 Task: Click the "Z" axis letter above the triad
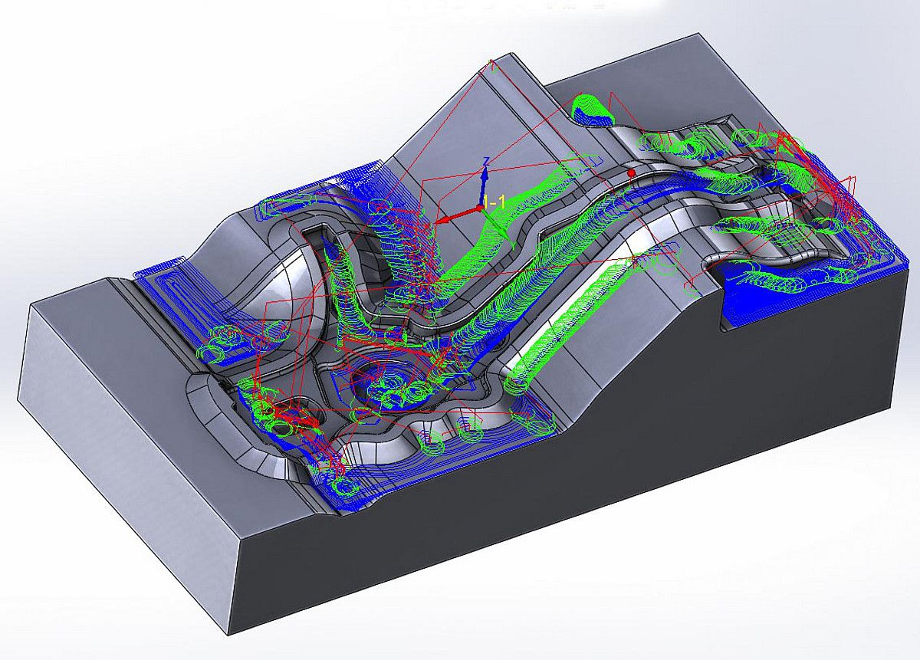pyautogui.click(x=485, y=161)
